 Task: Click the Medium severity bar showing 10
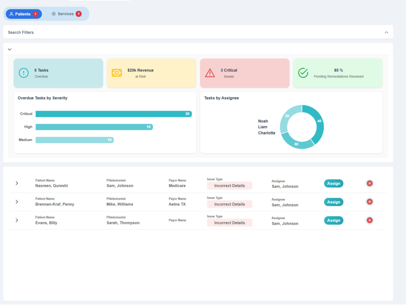tap(75, 140)
